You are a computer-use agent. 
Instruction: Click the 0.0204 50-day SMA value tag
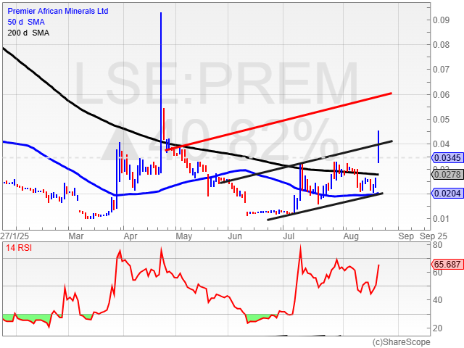(x=447, y=194)
